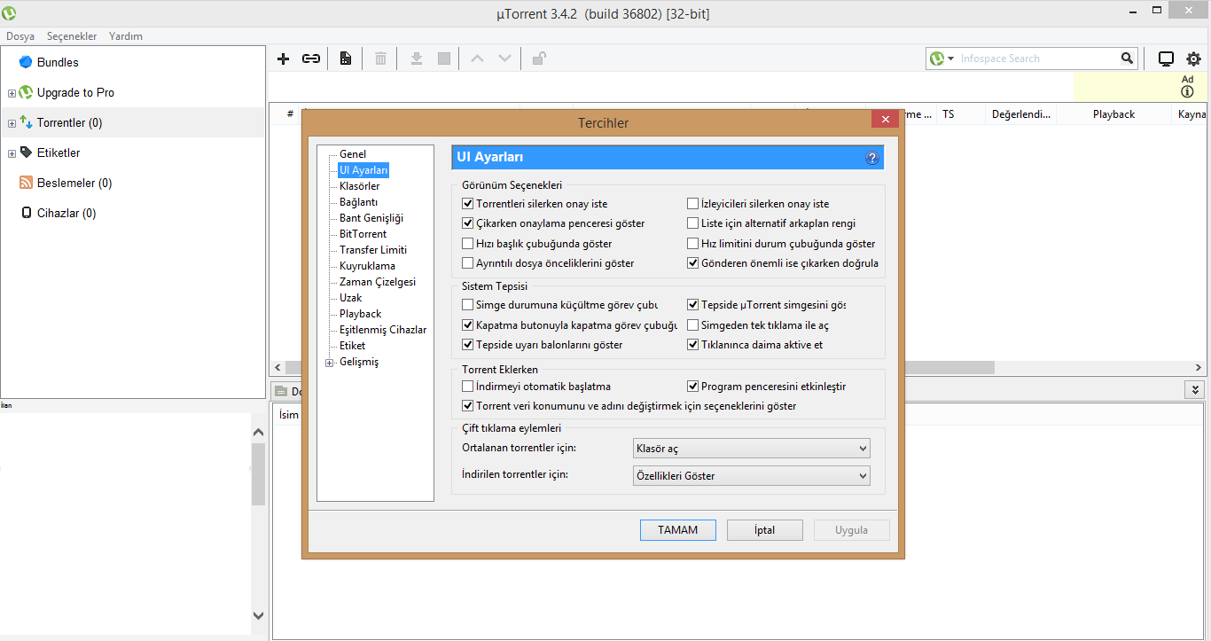Enable Ayrıntılı dosya önceliklerini göster
The image size is (1211, 641).
click(468, 263)
